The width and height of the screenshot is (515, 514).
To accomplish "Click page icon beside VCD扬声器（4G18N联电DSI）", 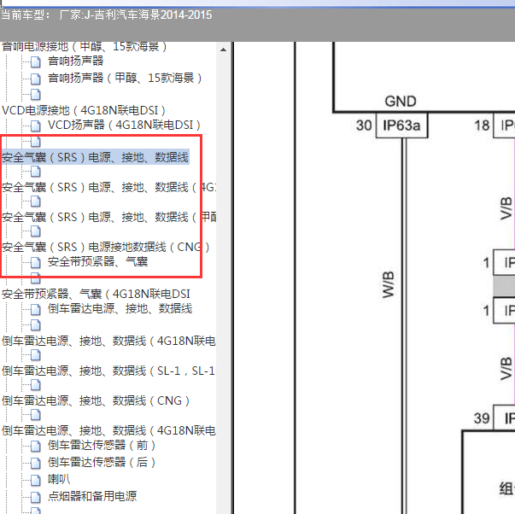I will point(36,126).
